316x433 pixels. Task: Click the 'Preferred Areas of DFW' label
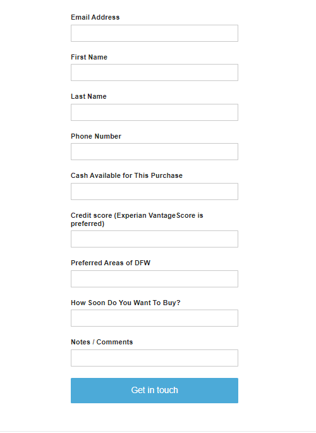pos(111,263)
